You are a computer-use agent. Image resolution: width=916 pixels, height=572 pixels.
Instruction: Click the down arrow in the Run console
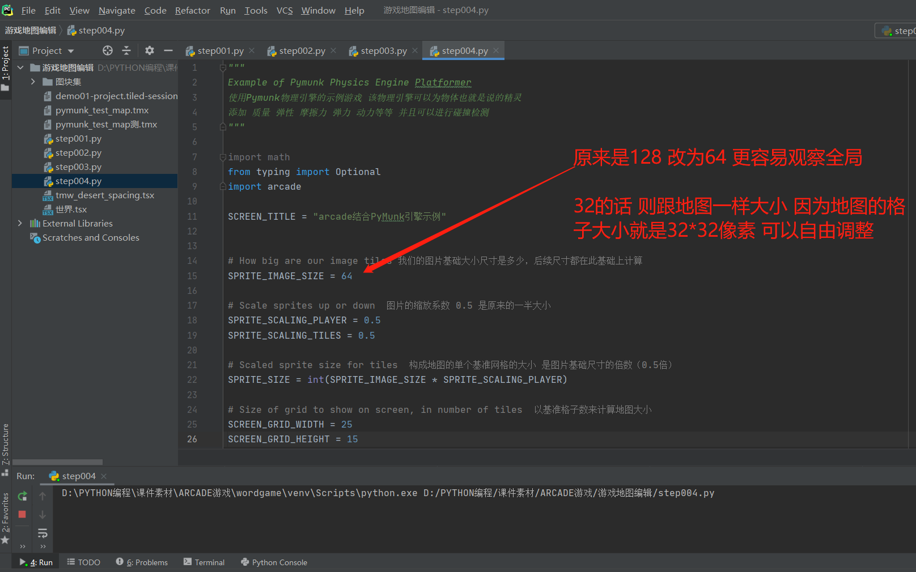pos(43,514)
